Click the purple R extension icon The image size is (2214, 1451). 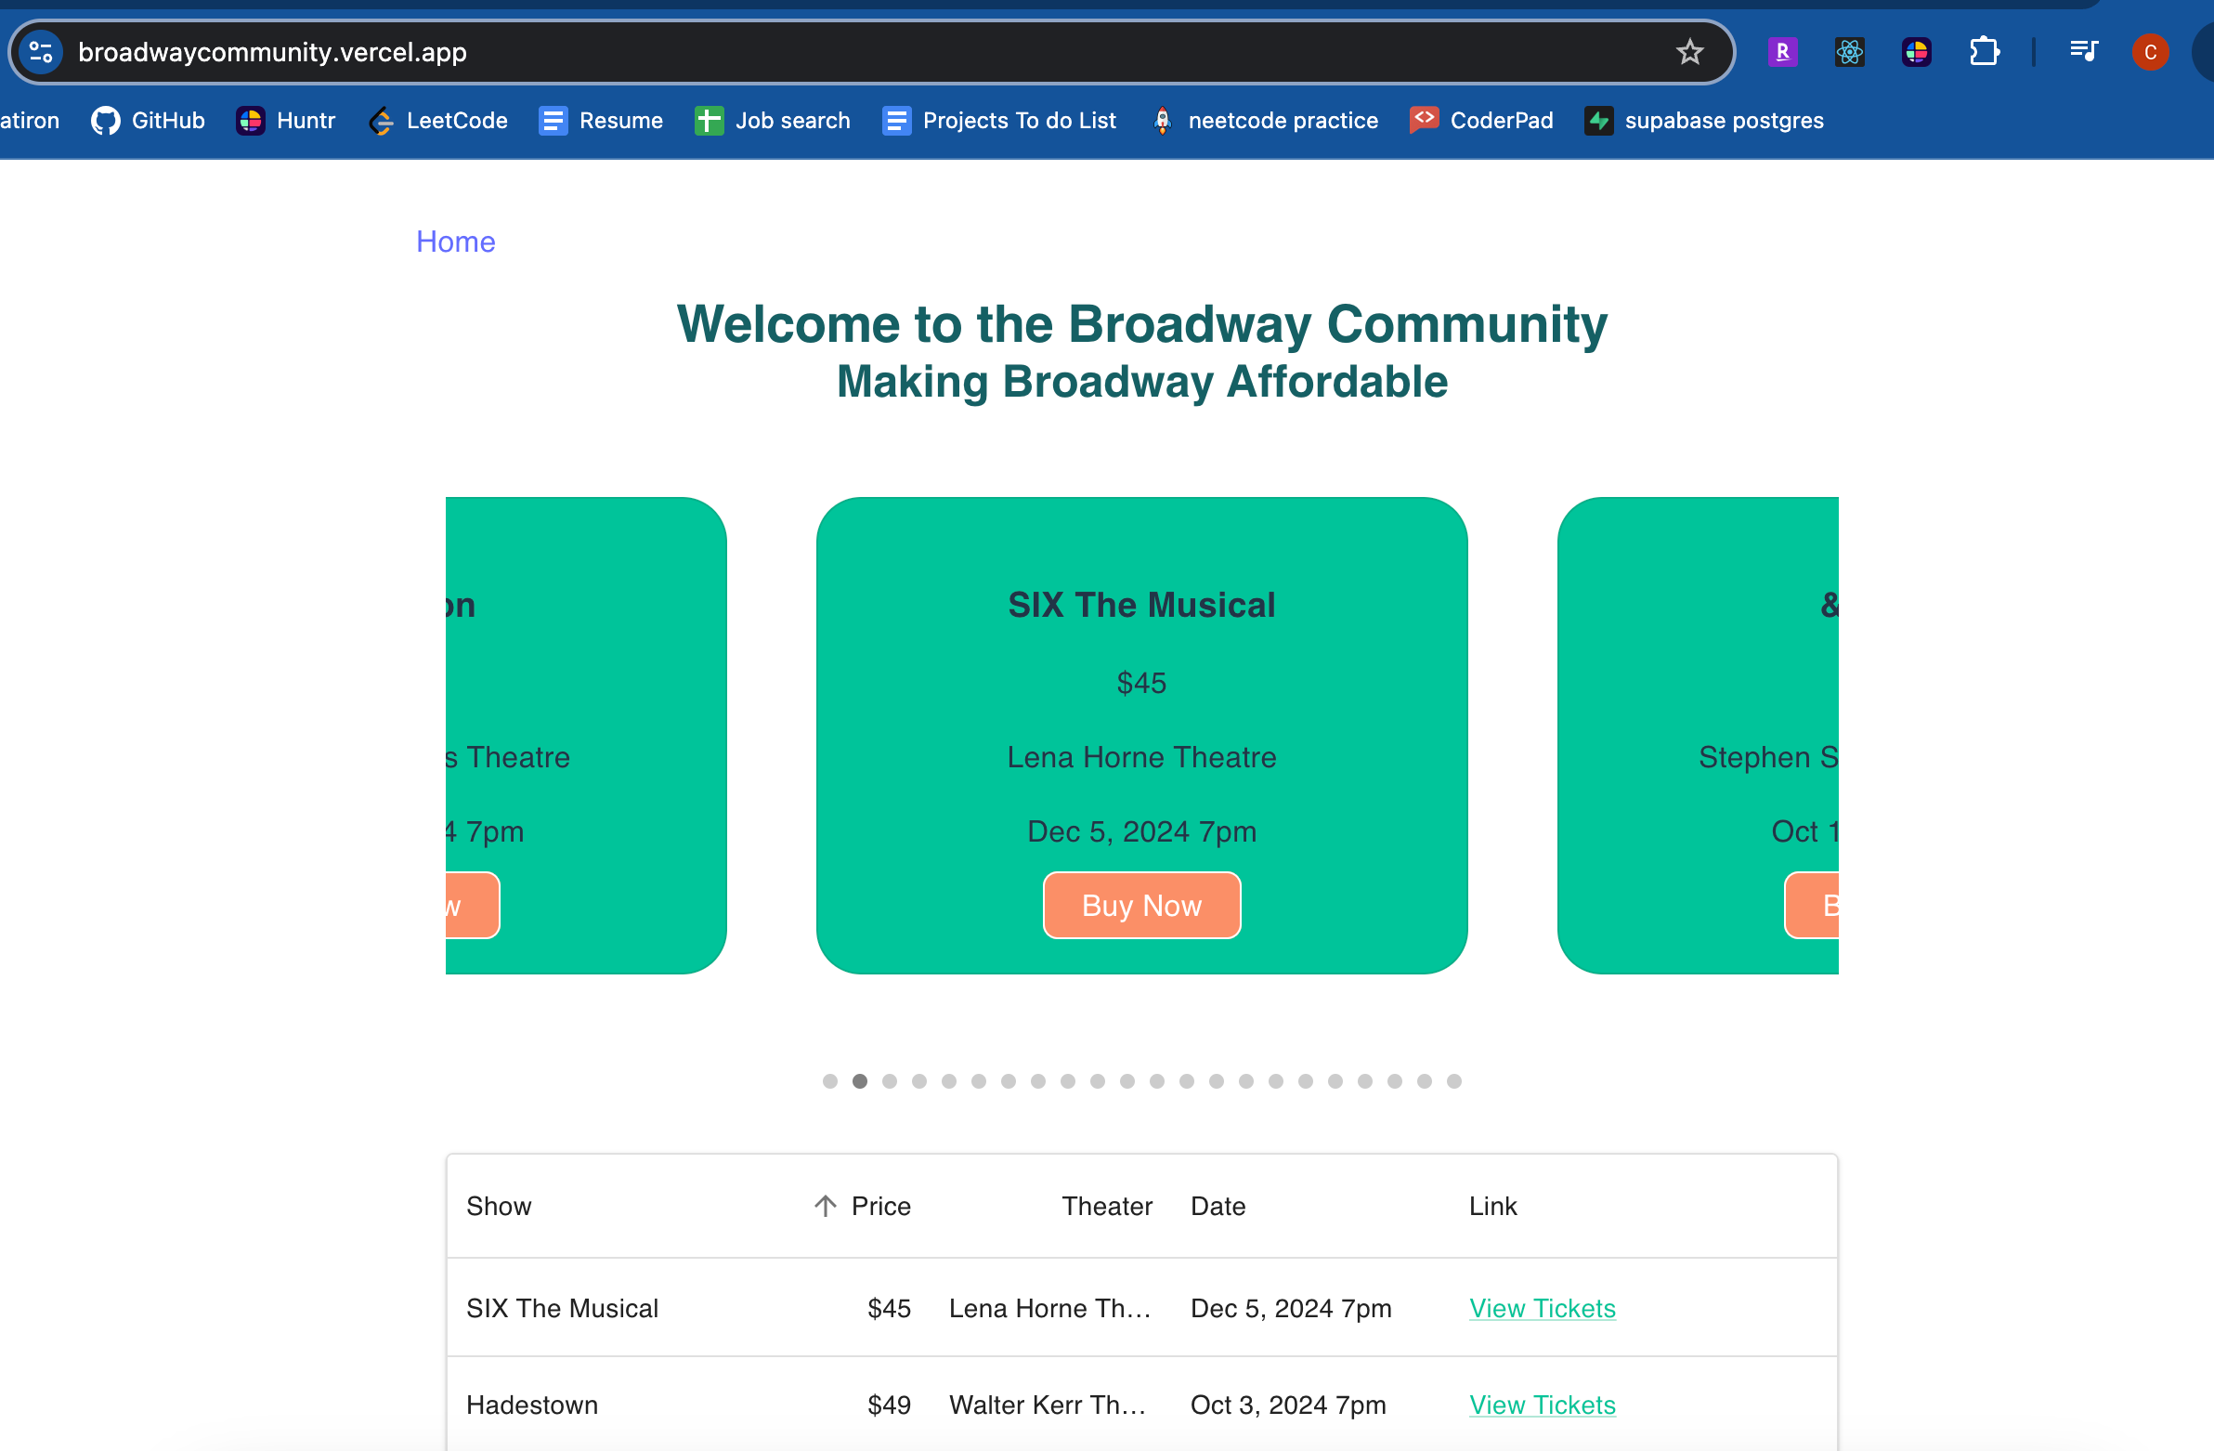click(1781, 52)
